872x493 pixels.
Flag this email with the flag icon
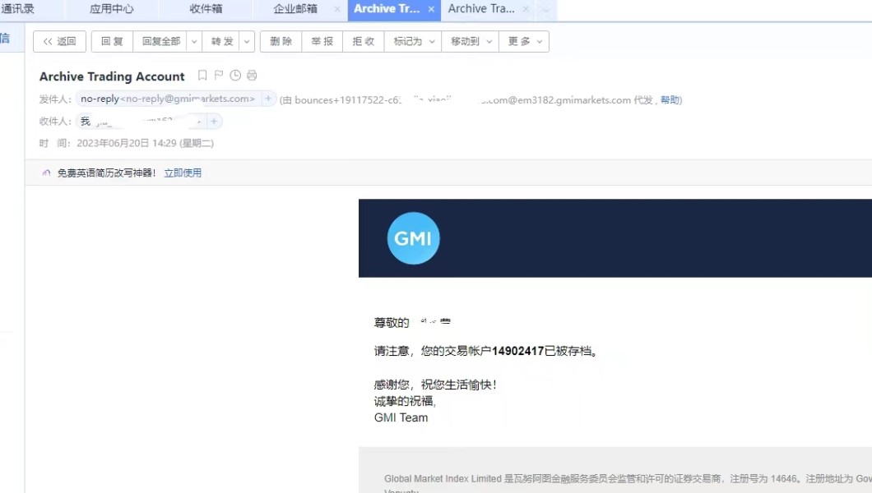(x=219, y=76)
